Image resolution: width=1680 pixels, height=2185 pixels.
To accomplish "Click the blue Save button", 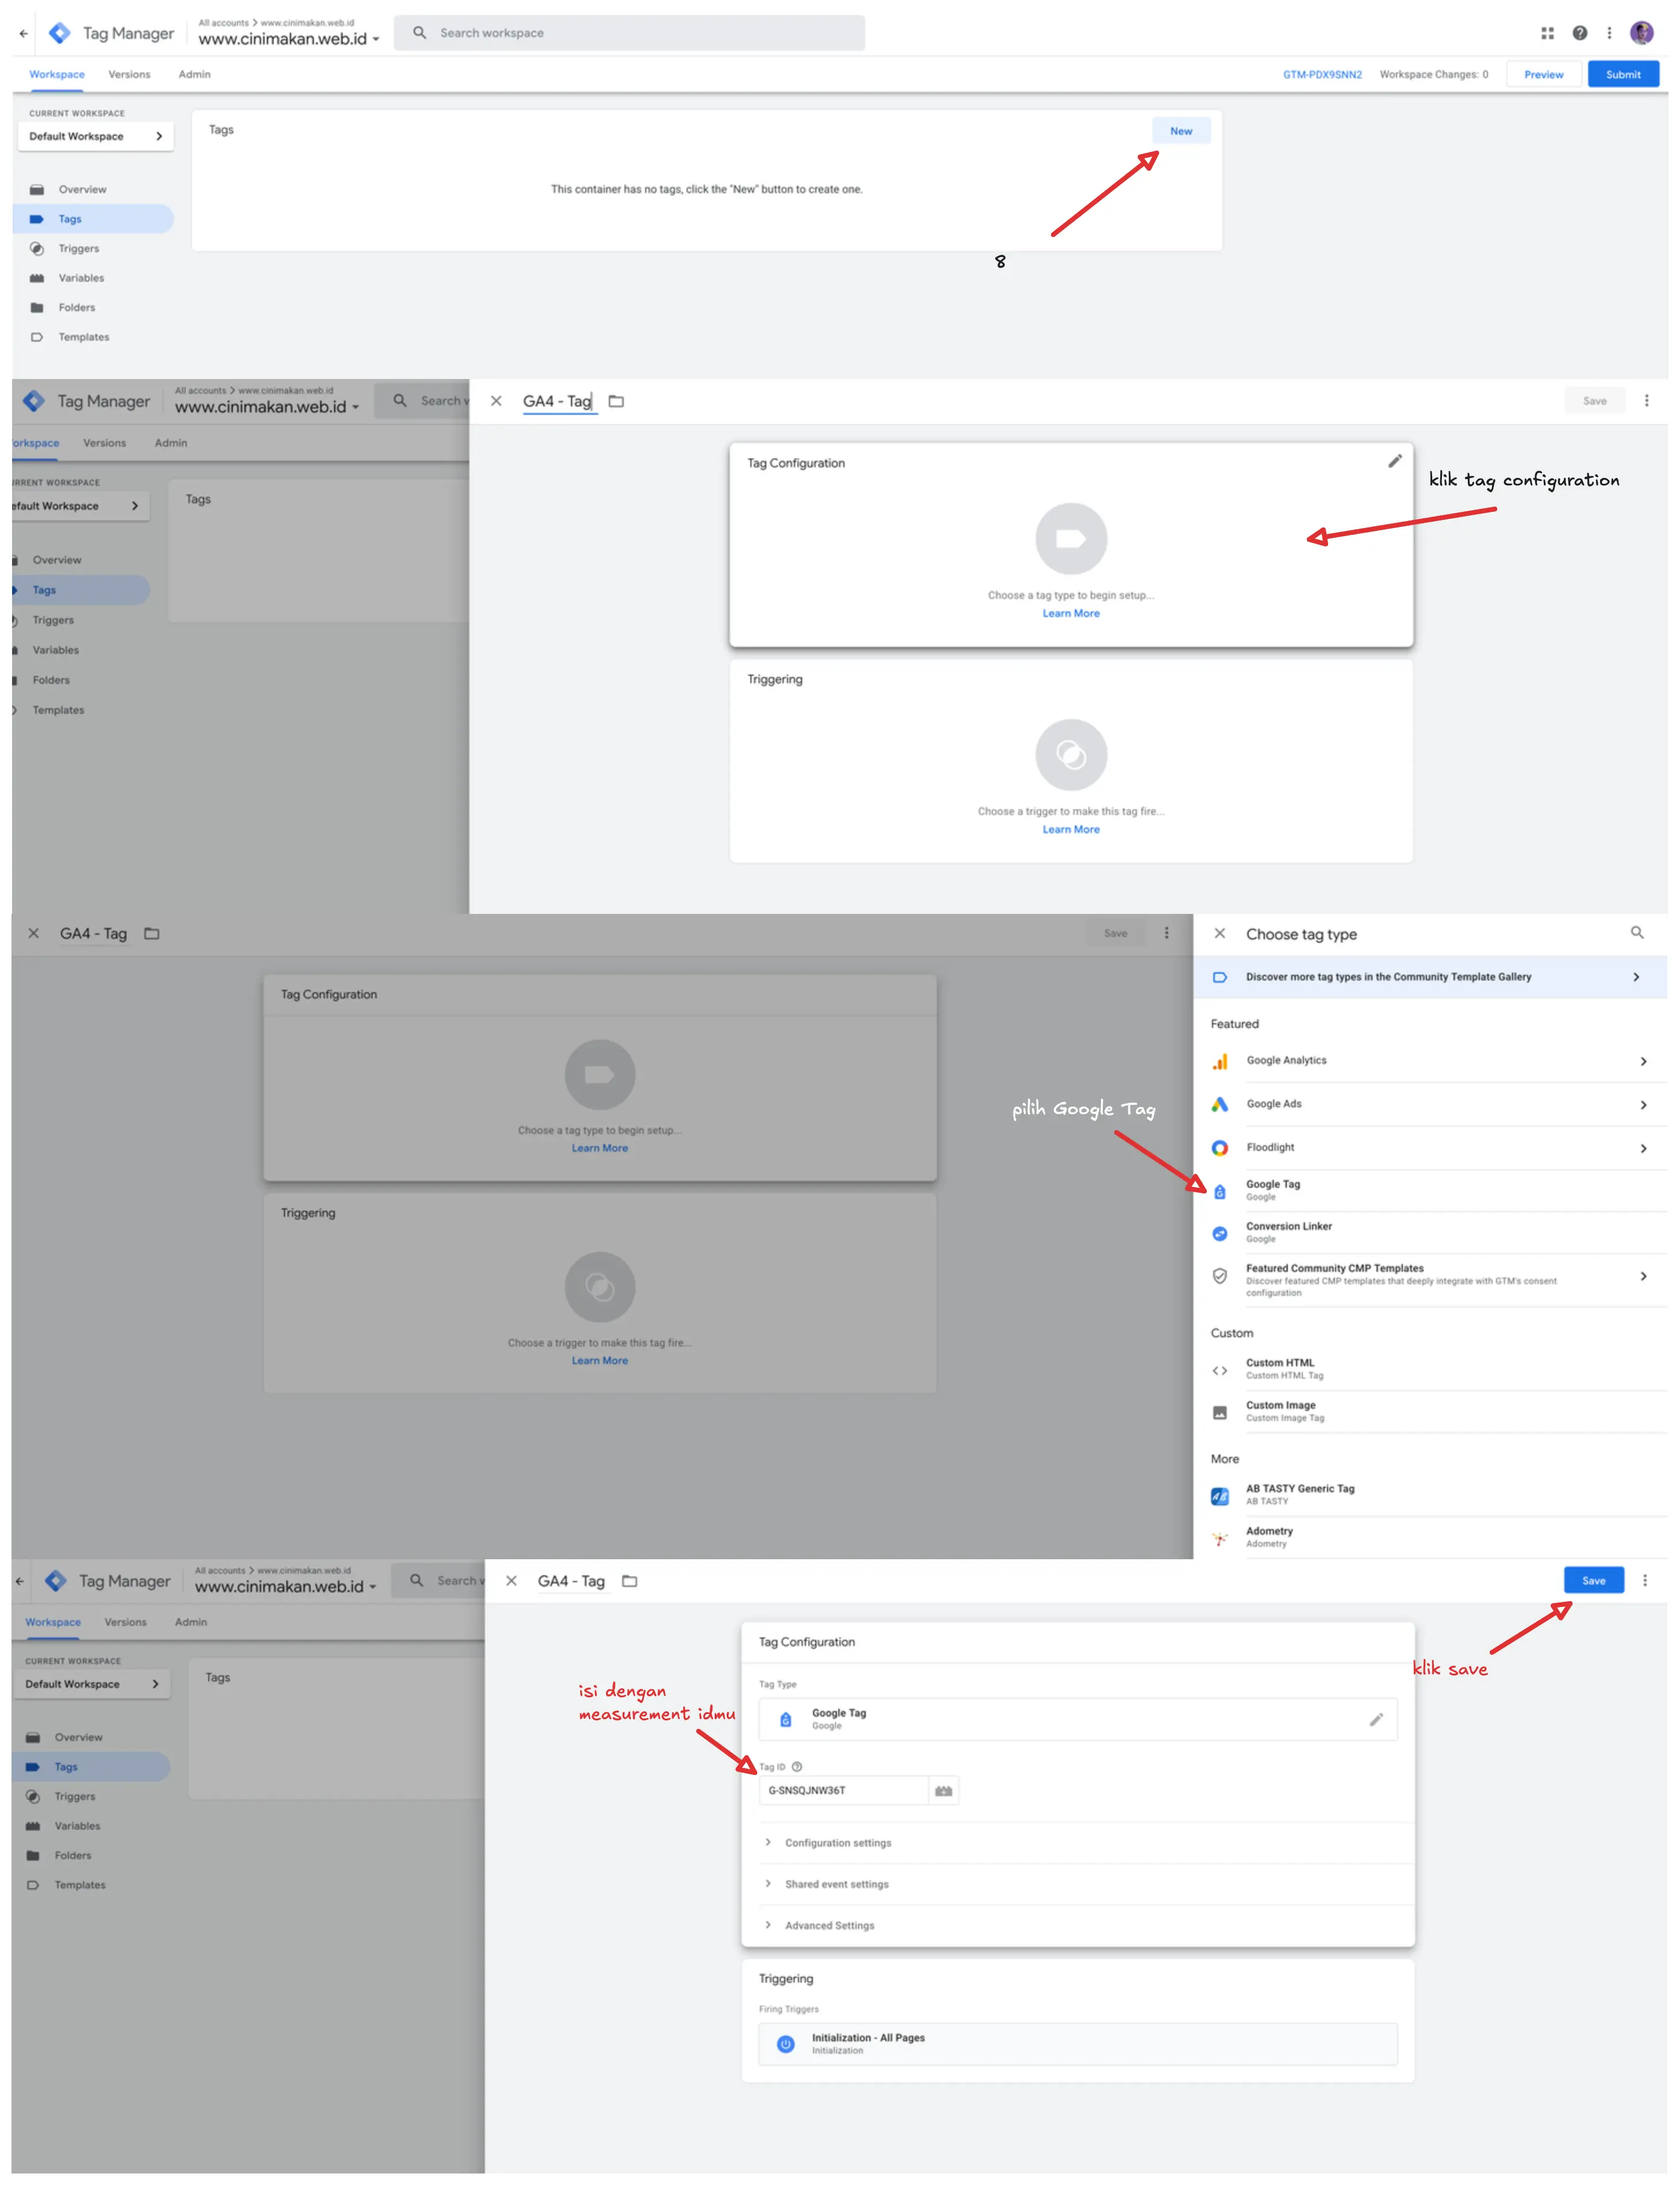I will point(1593,1580).
